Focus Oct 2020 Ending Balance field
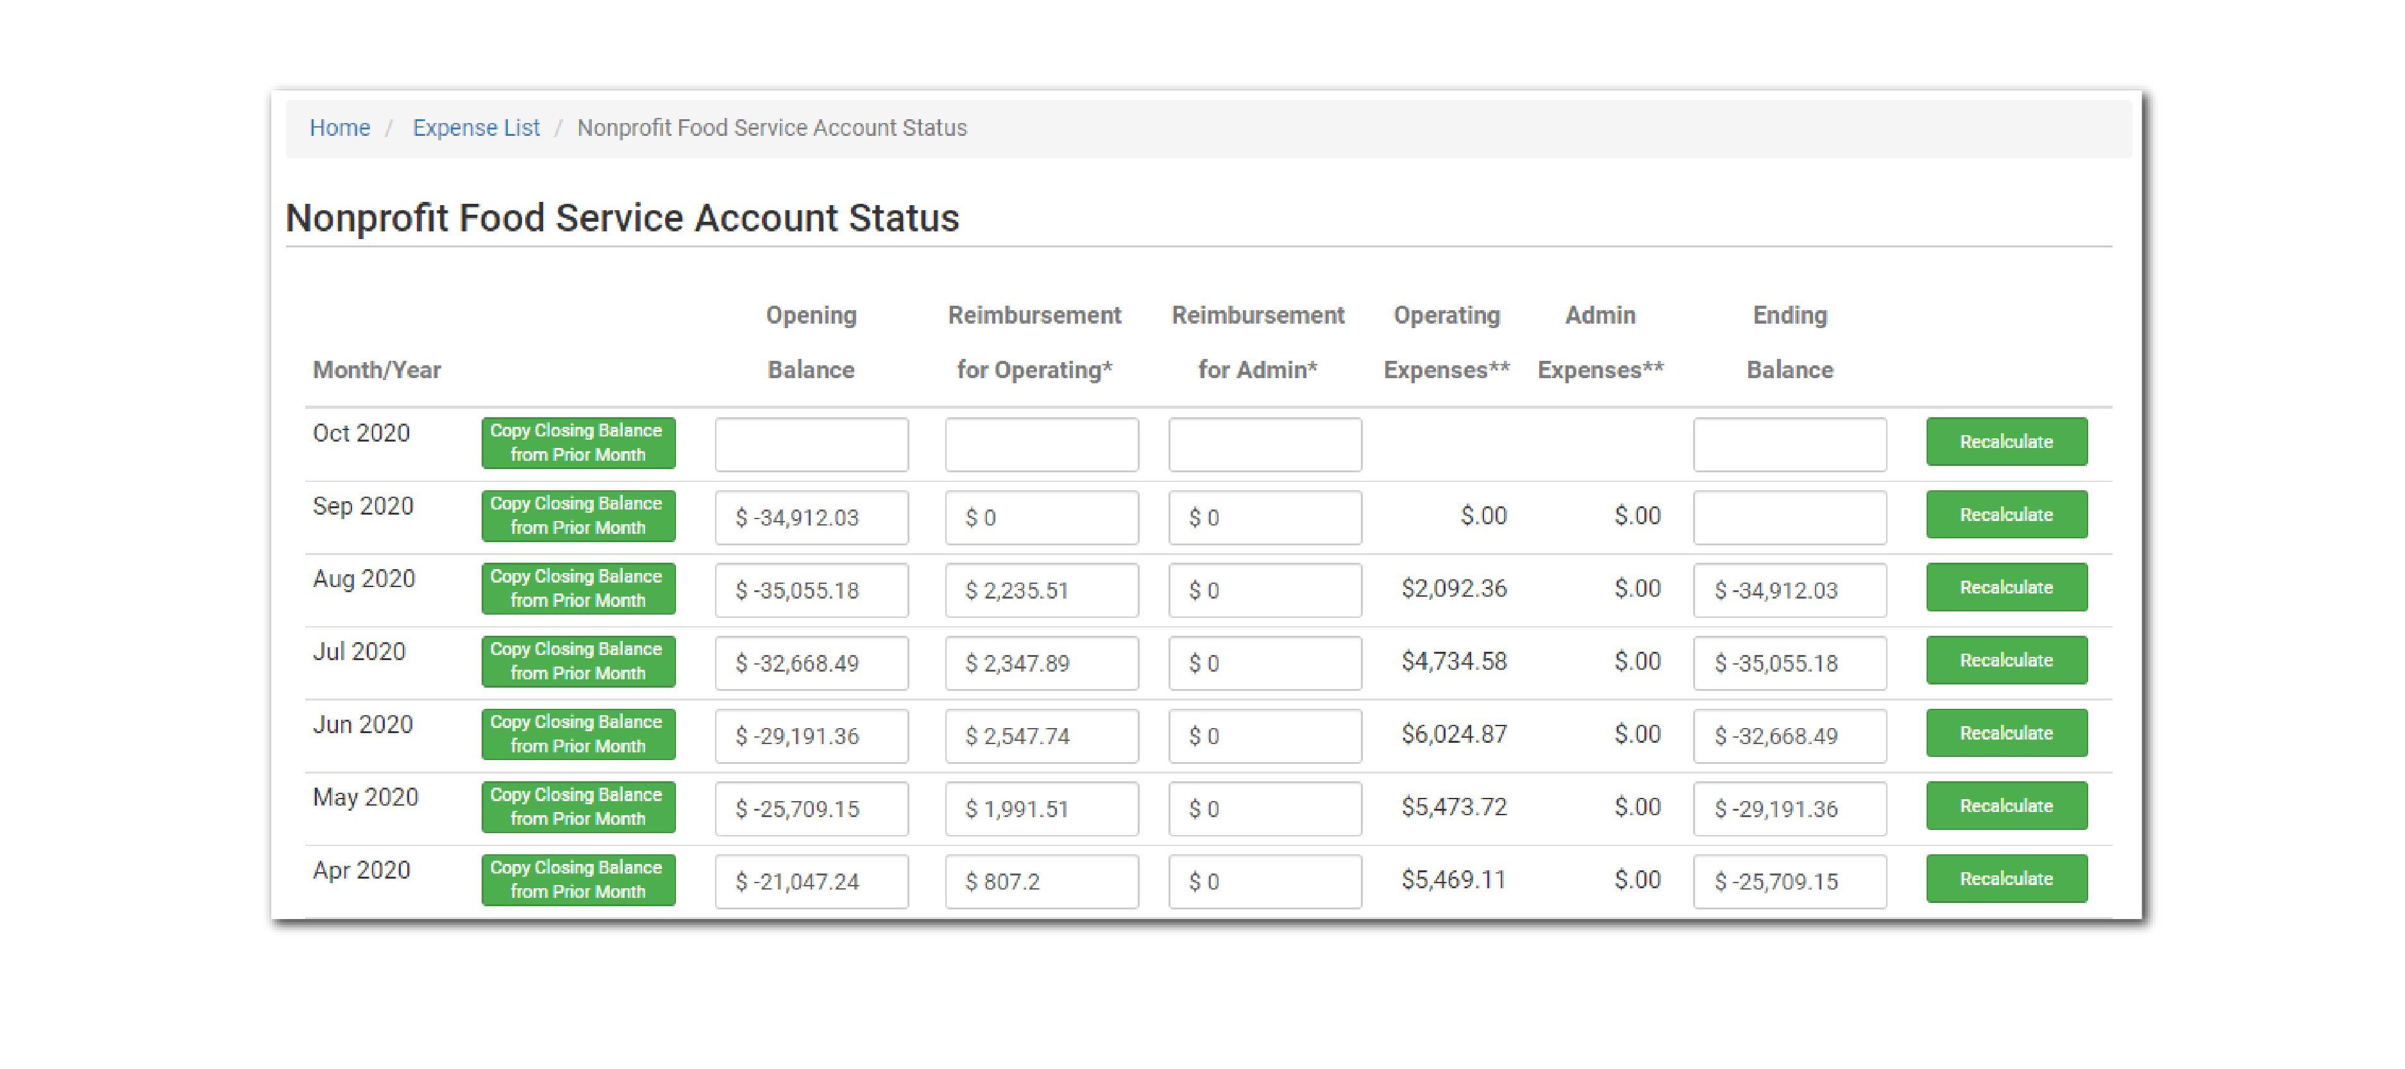This screenshot has height=1069, width=2405. pyautogui.click(x=1789, y=444)
